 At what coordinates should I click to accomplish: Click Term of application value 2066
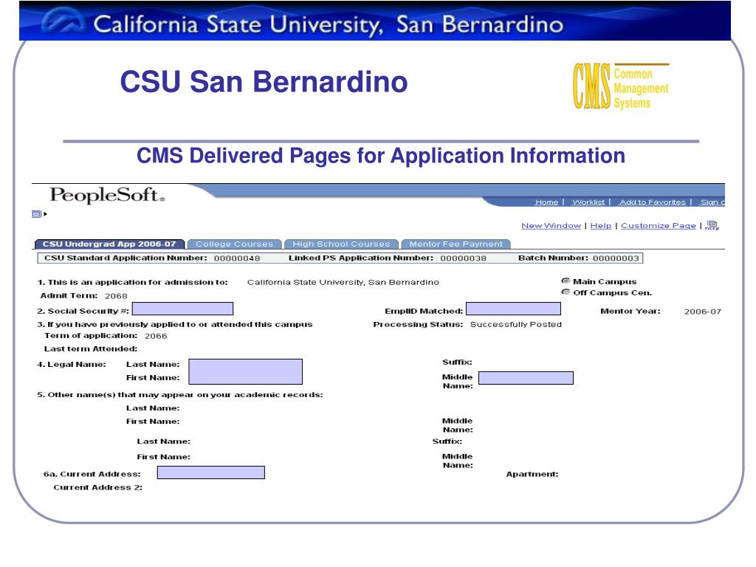pyautogui.click(x=156, y=336)
